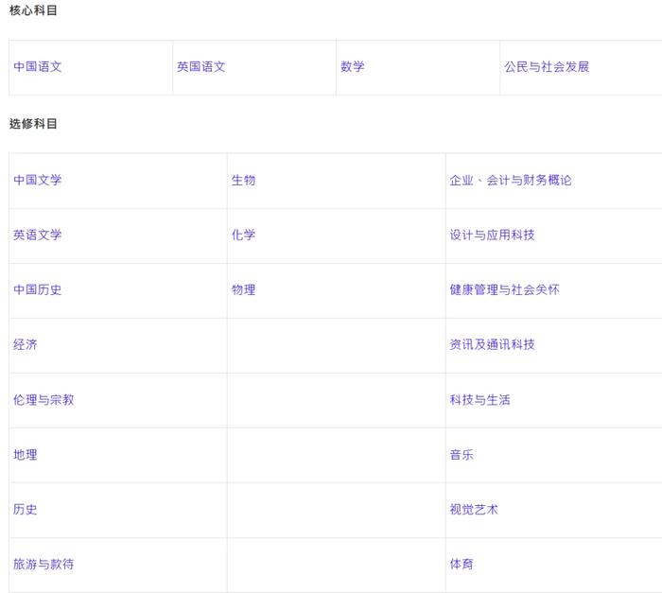The width and height of the screenshot is (662, 593).
Task: Open the 中国语文 core subject link
Action: (x=38, y=67)
